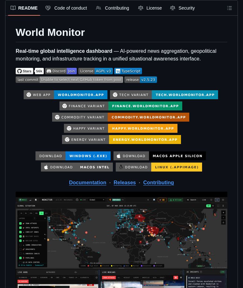
Task: Uncheck Nuclear Sites layer checkbox
Action: pos(20,241)
